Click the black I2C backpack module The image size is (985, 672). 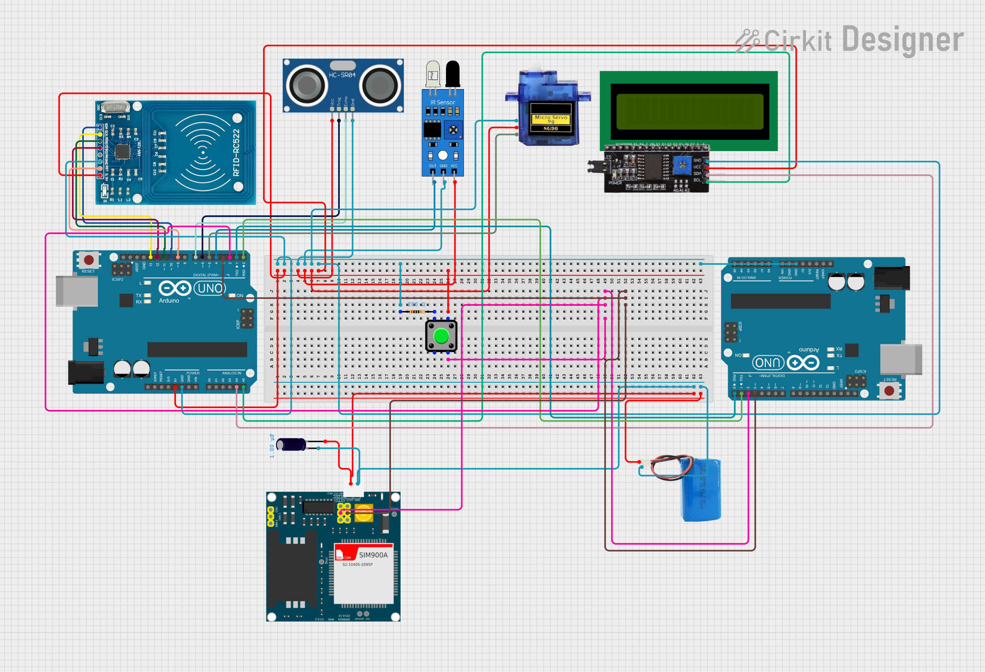[657, 169]
